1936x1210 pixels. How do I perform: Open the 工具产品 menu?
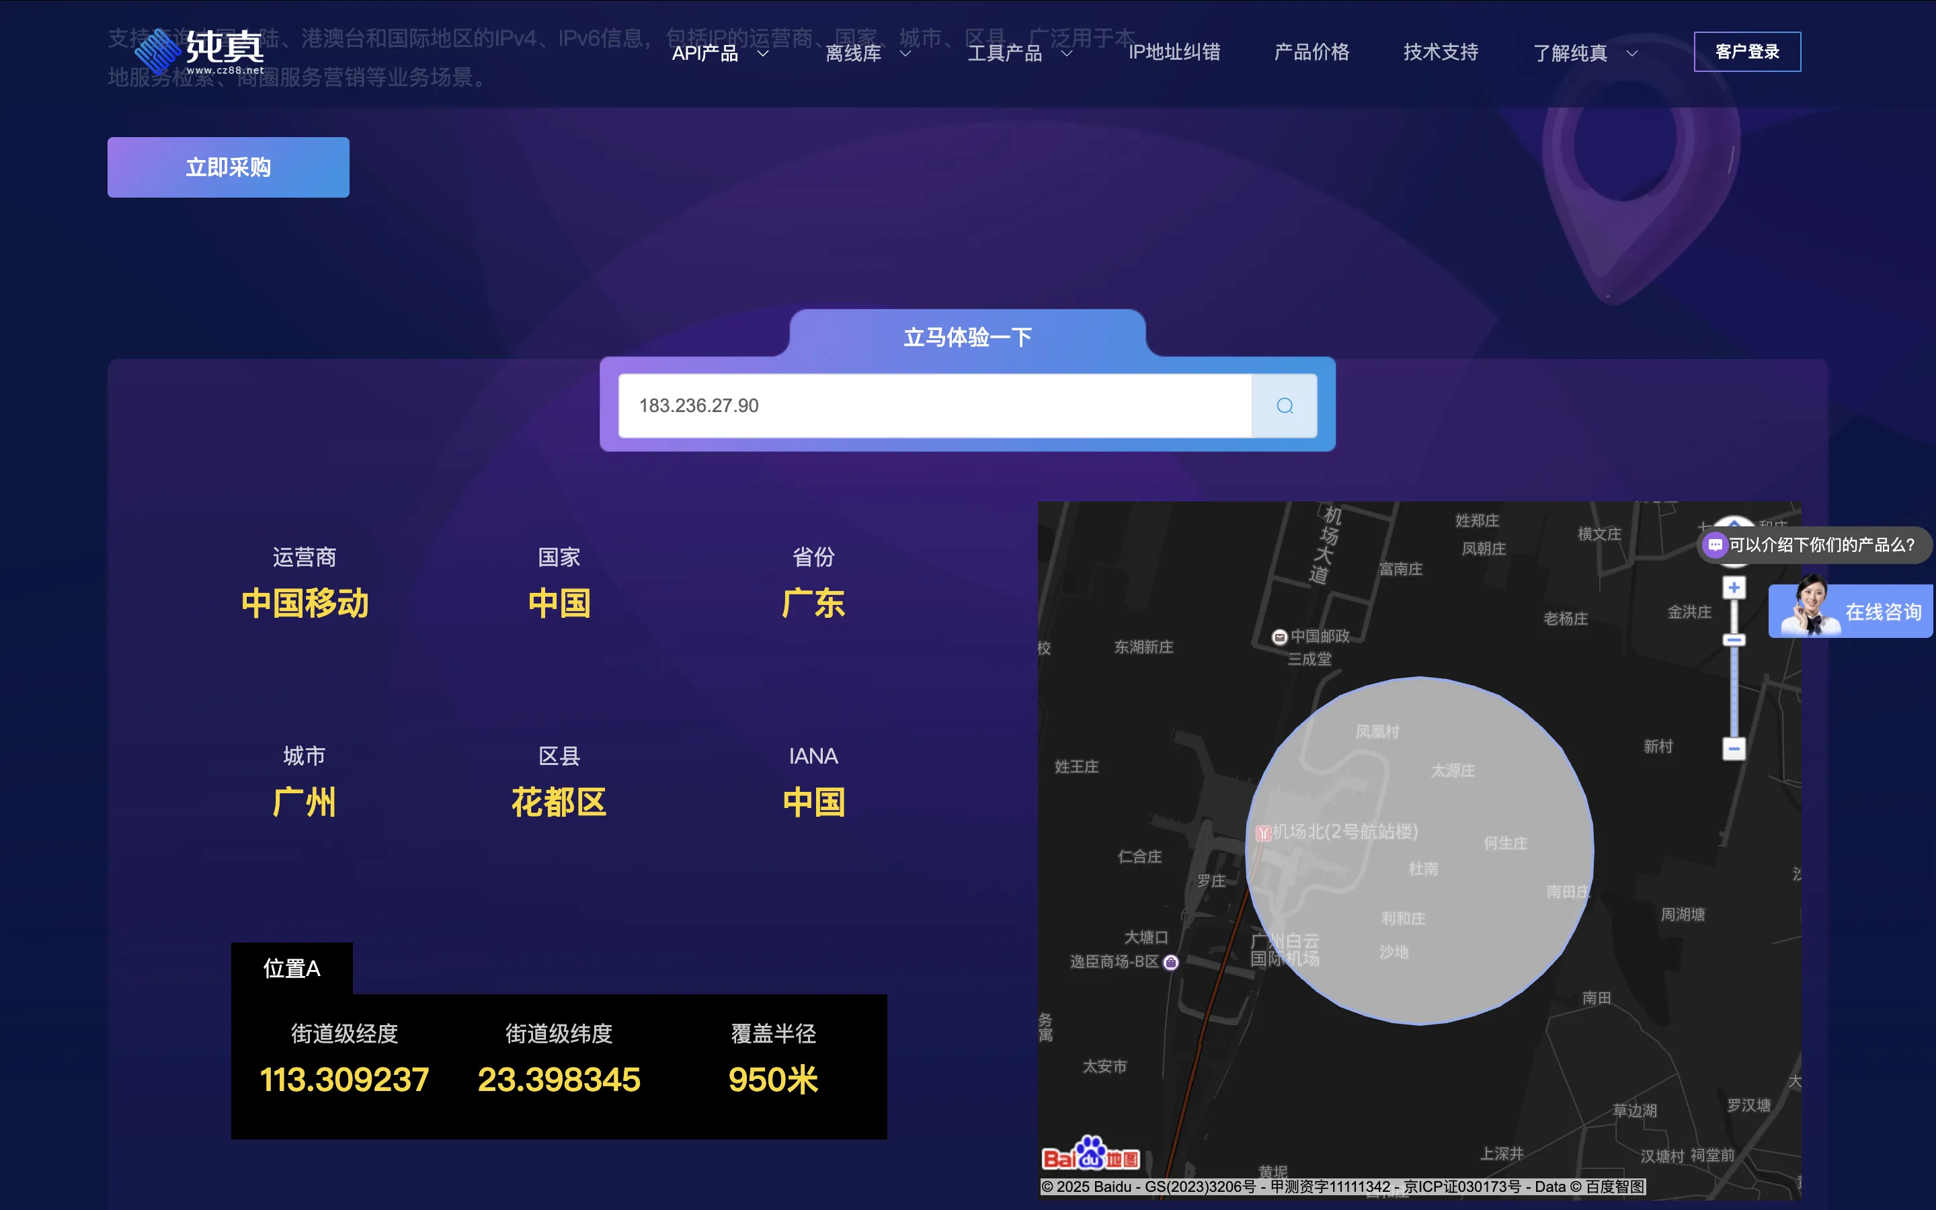1005,53
